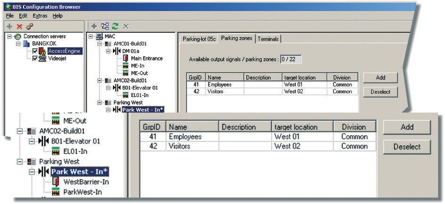Click the Deselect button in the main window

coord(380,92)
